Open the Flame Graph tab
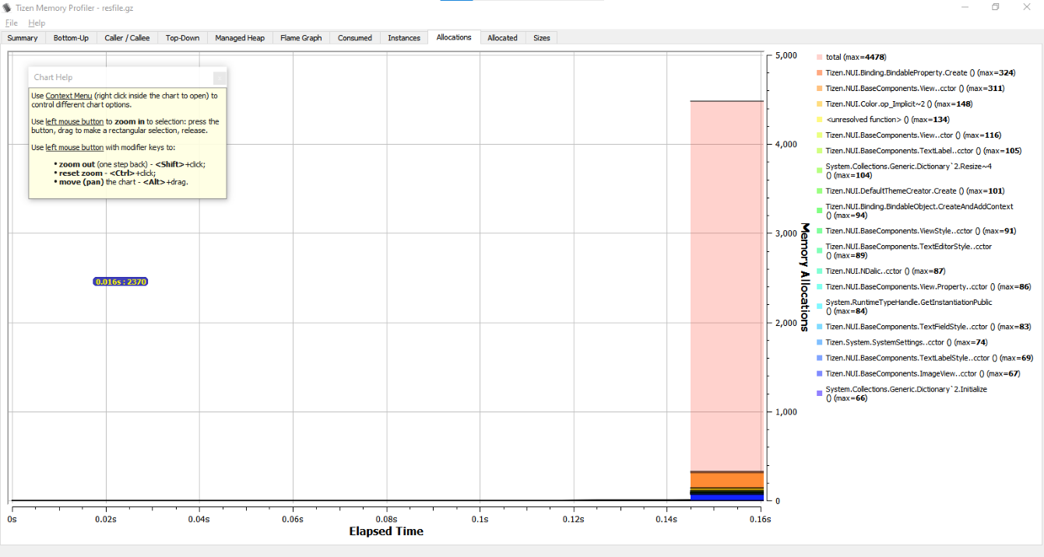Viewport: 1044px width, 557px height. [x=300, y=37]
